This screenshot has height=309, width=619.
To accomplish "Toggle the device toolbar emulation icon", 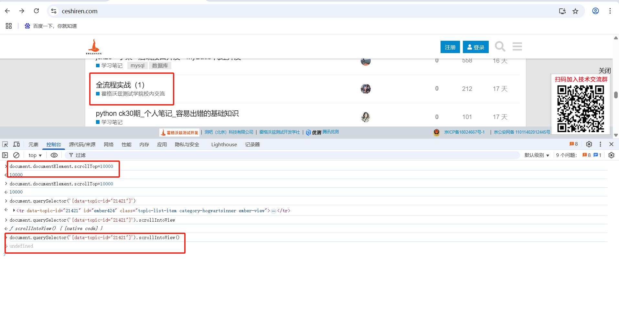I will click(16, 144).
